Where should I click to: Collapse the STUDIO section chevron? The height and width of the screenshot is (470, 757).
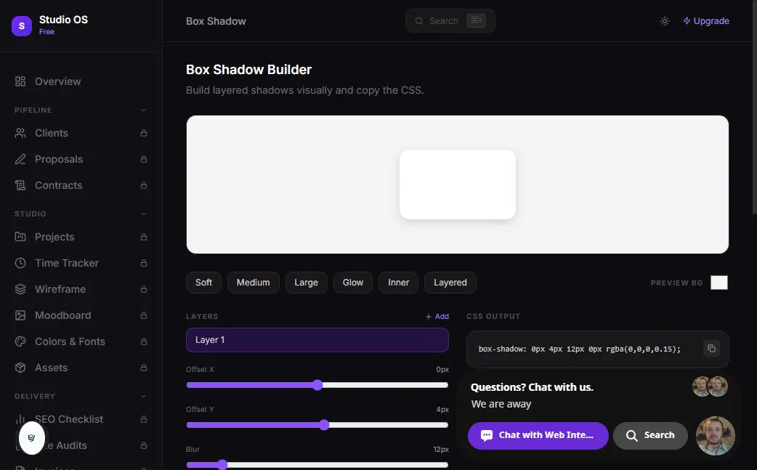pyautogui.click(x=143, y=214)
